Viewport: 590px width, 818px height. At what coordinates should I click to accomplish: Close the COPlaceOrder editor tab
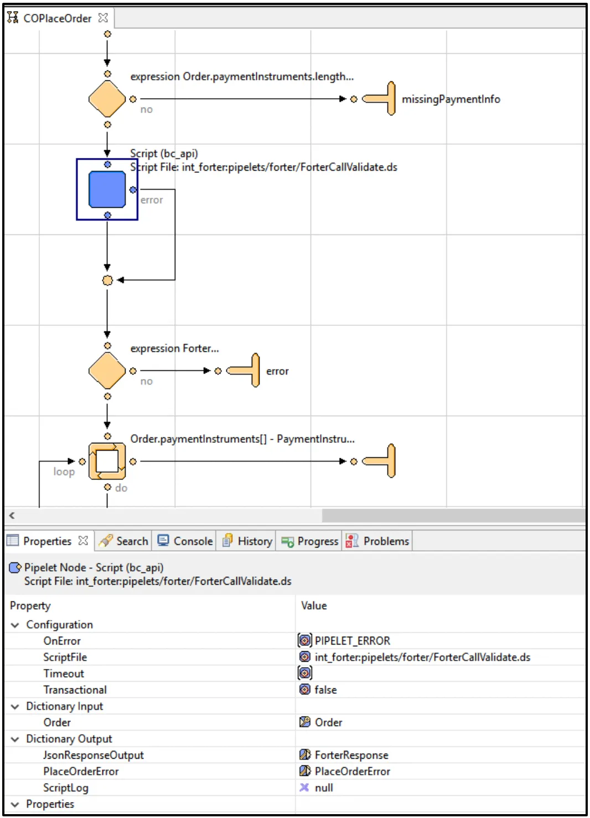click(103, 18)
